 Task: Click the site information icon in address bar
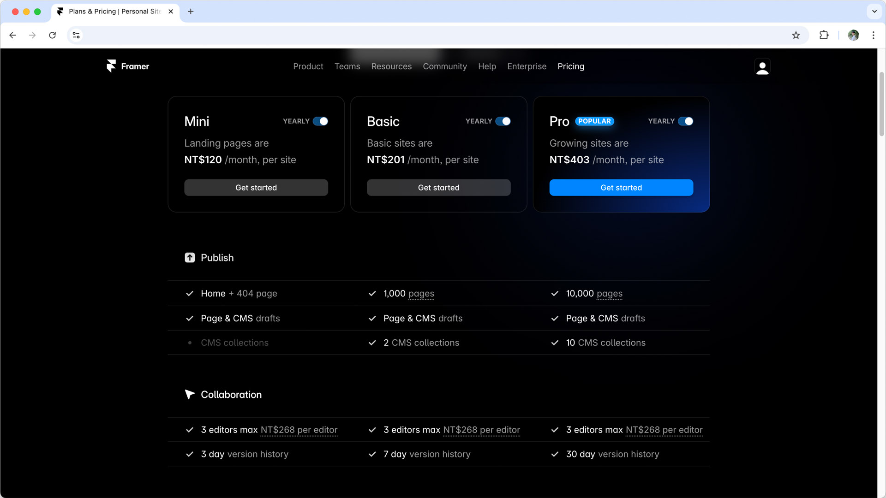[x=76, y=35]
